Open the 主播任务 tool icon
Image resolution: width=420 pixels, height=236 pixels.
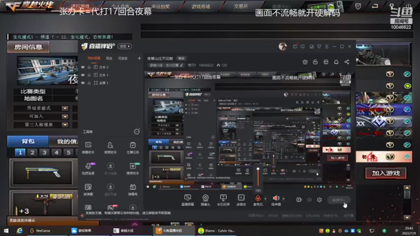click(x=133, y=147)
